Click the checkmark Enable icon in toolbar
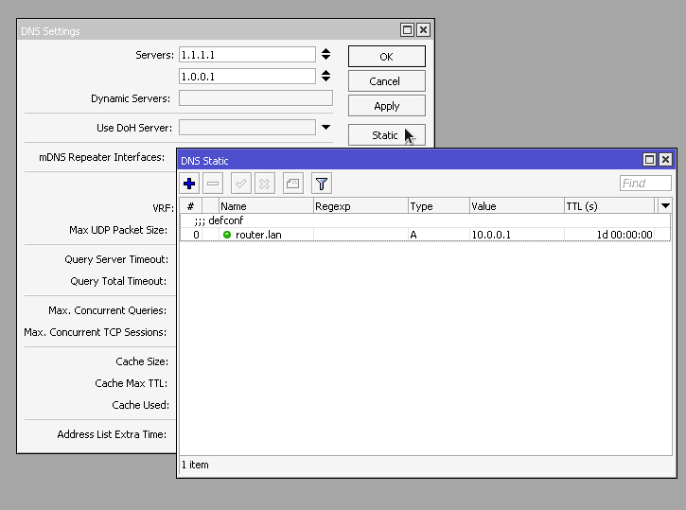The image size is (686, 510). click(240, 184)
